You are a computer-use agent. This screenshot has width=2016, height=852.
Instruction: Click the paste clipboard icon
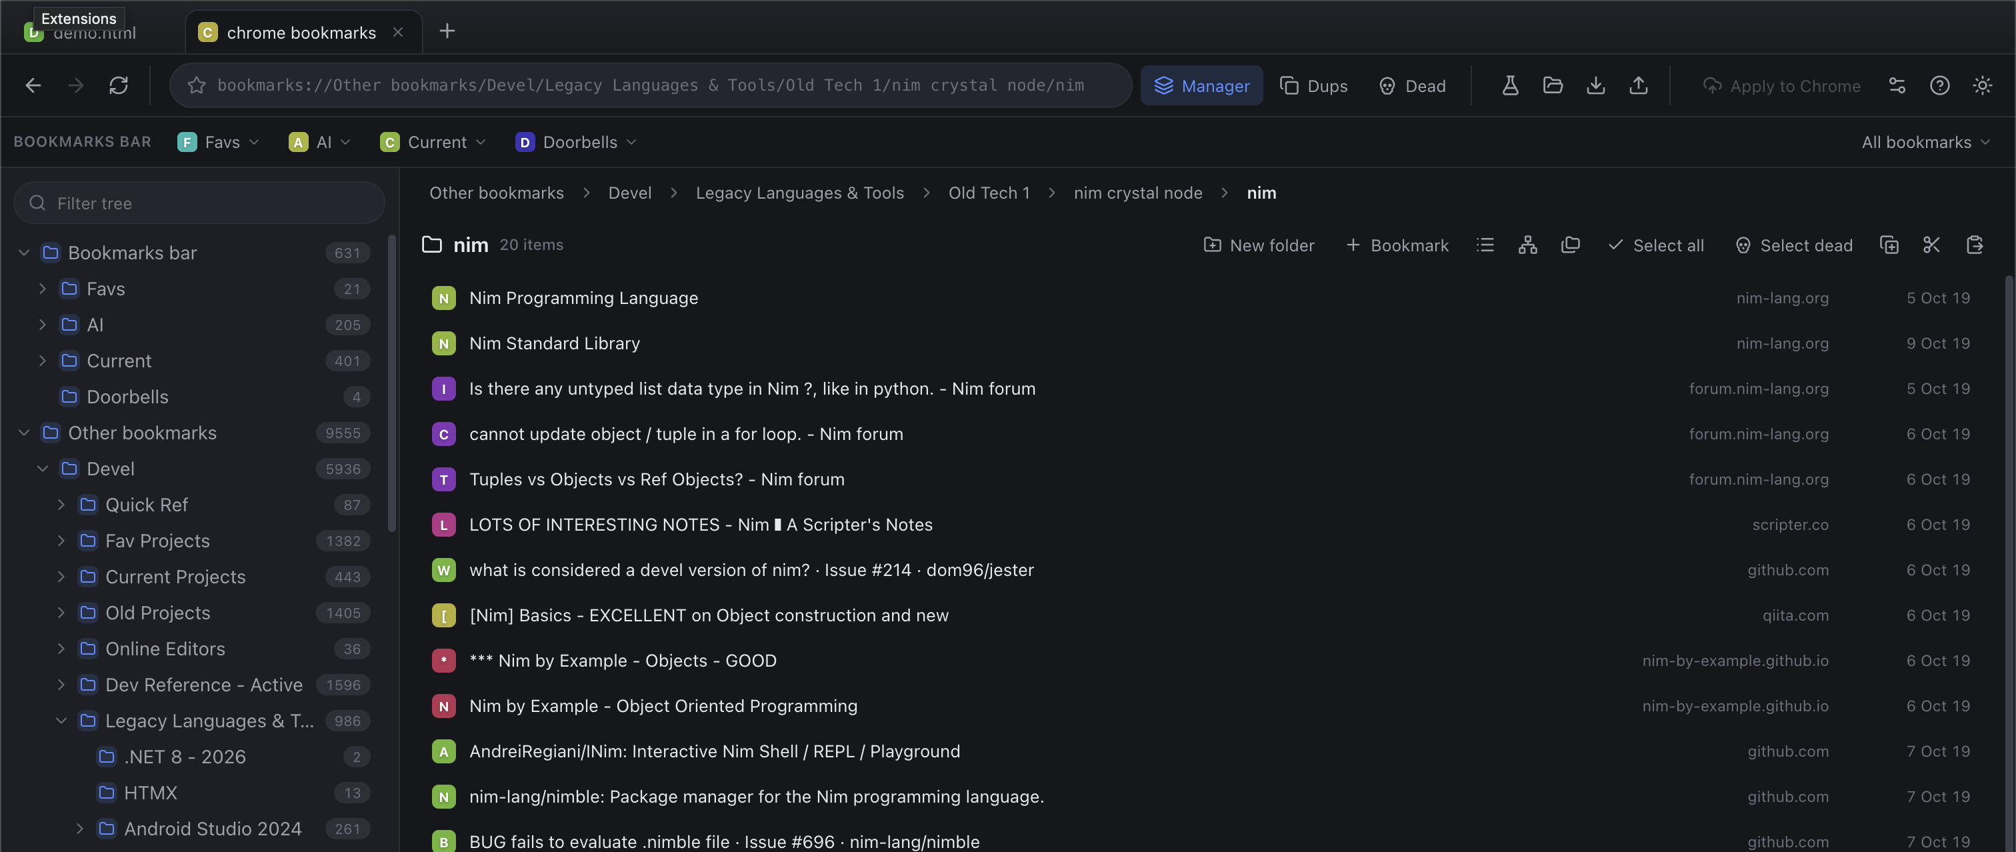[x=1975, y=245]
